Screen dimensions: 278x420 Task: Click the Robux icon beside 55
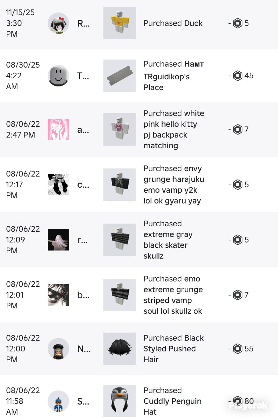tap(238, 349)
